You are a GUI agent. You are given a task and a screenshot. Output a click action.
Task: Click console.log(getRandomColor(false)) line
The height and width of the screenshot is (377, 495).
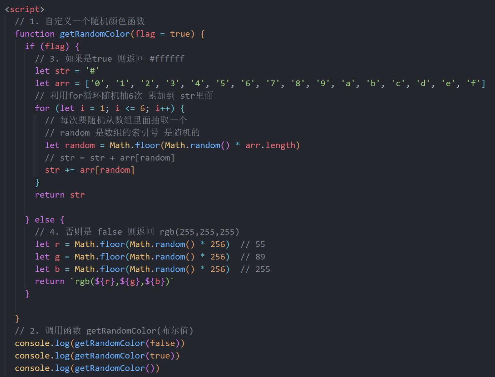click(100, 343)
